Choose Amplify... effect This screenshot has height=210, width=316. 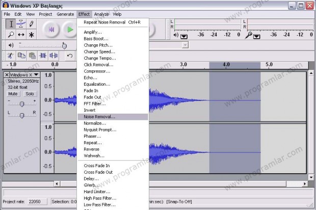coord(113,32)
